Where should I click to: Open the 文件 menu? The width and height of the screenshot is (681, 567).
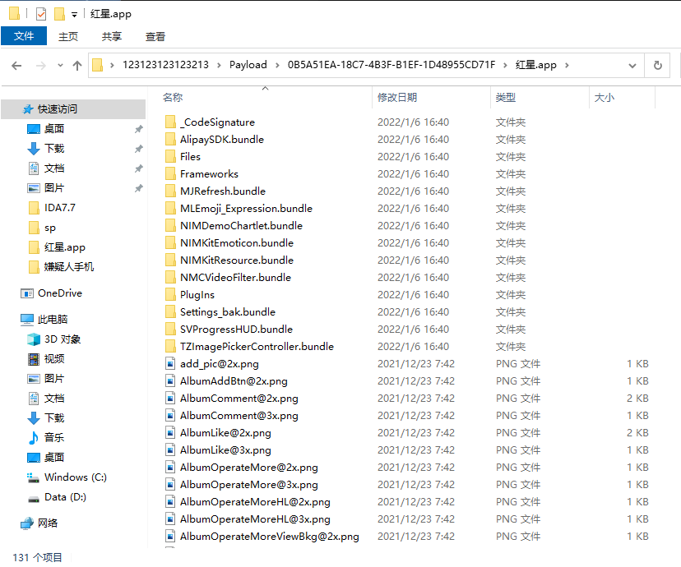tap(24, 36)
